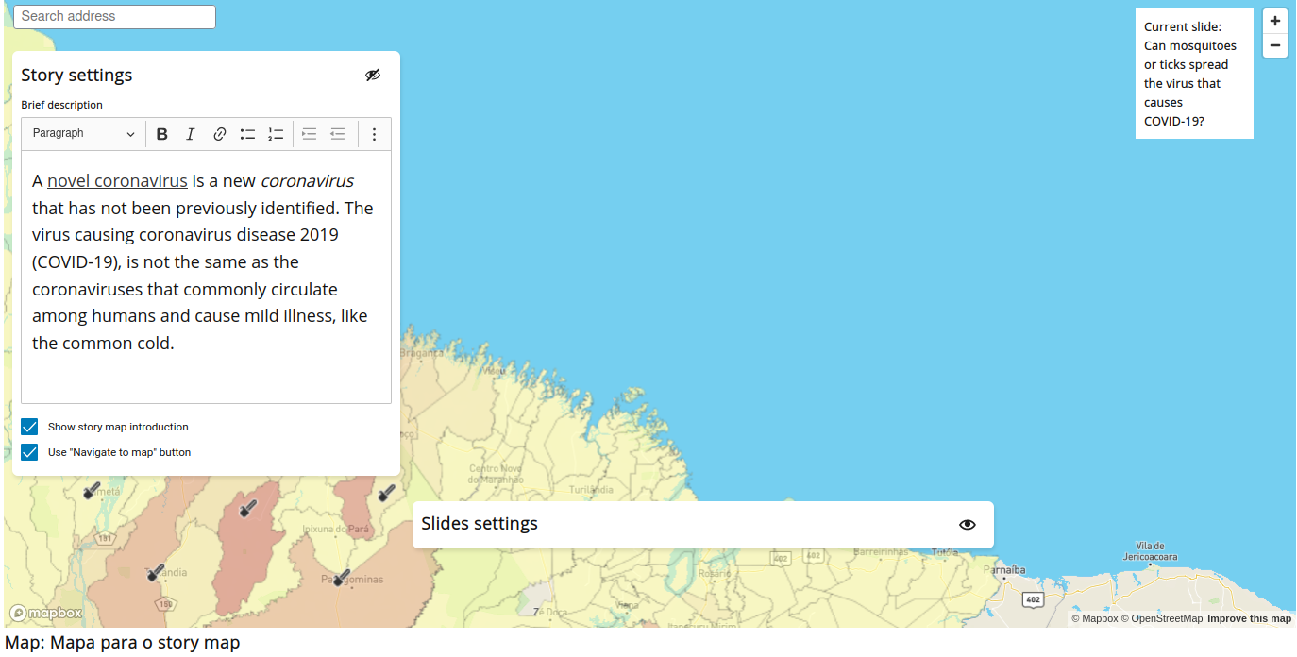Hide the Story settings panel
The height and width of the screenshot is (657, 1297).
pyautogui.click(x=373, y=75)
